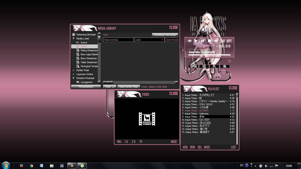Open Firefox from the taskbar
The width and height of the screenshot is (301, 169).
(x=21, y=166)
